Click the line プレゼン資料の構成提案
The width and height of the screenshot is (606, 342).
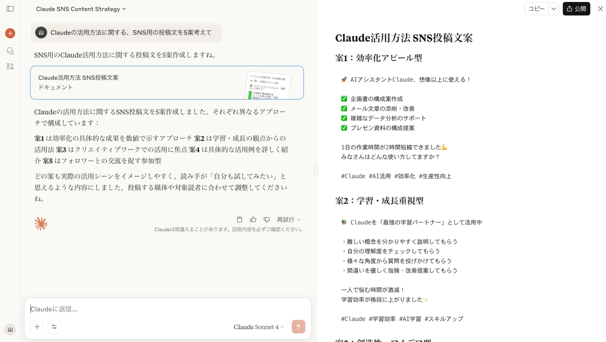pyautogui.click(x=378, y=128)
